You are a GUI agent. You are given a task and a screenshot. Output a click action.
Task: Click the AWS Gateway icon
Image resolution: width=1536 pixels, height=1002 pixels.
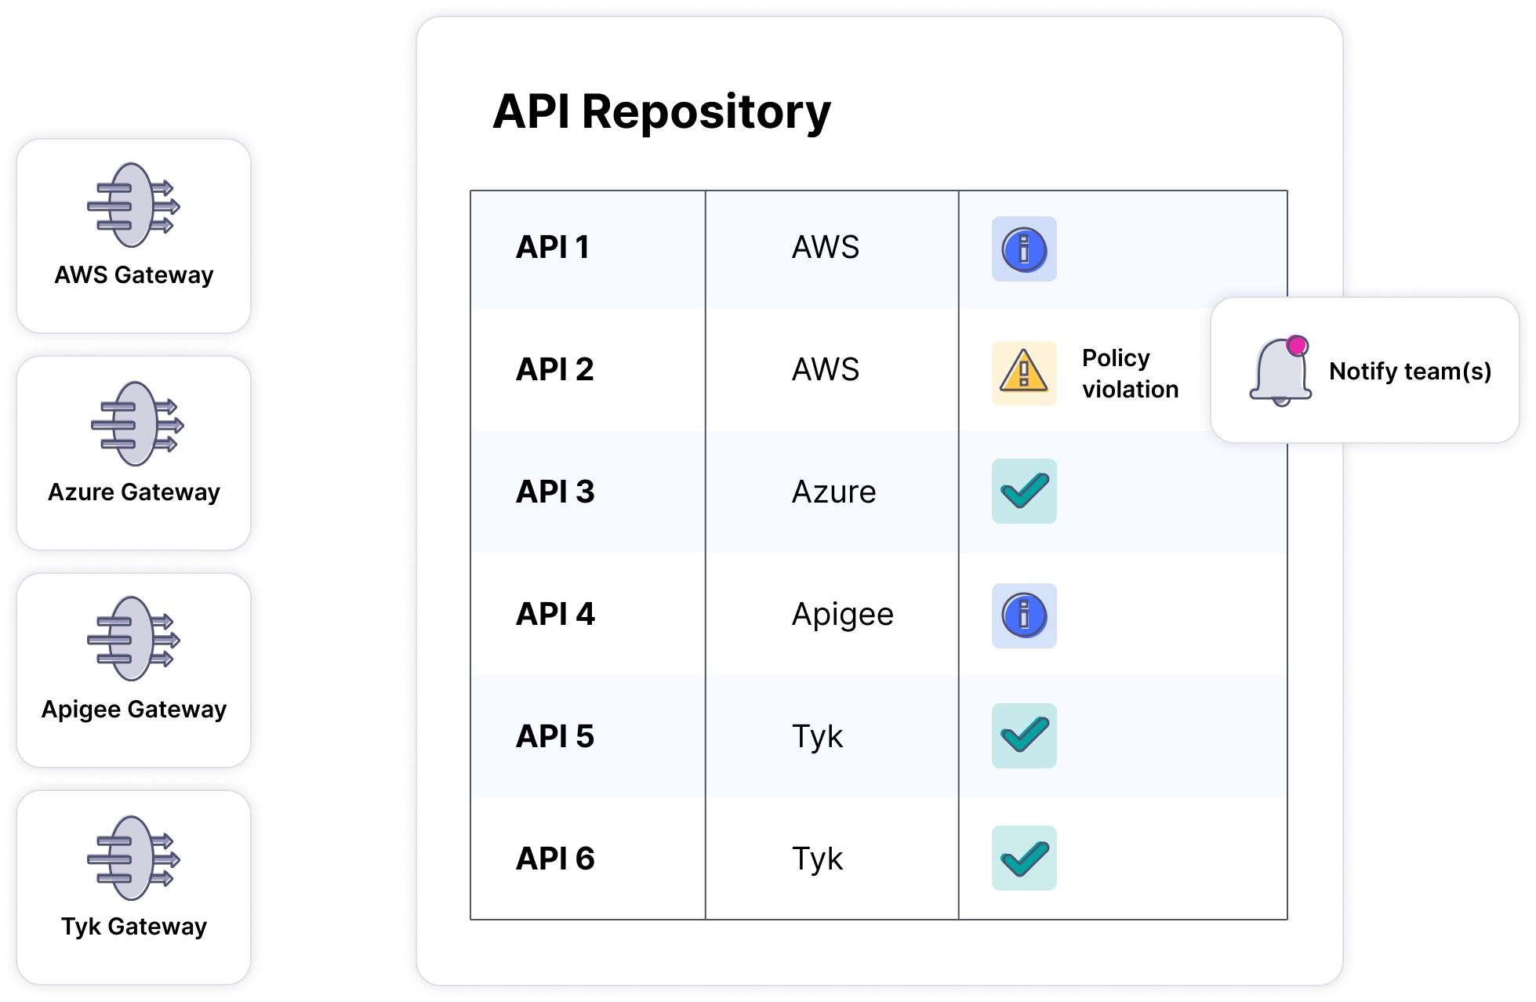point(133,205)
